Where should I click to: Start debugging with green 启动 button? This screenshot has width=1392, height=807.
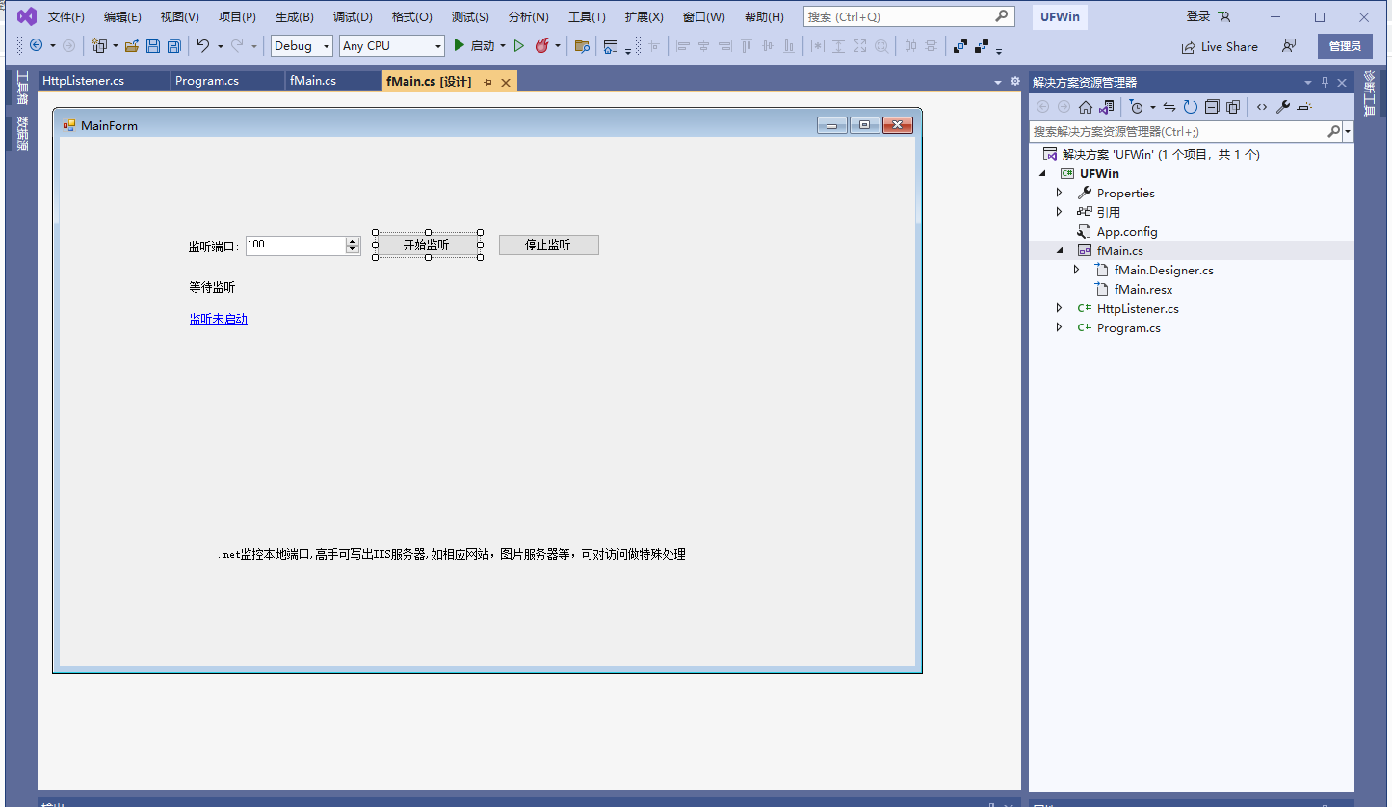(474, 45)
